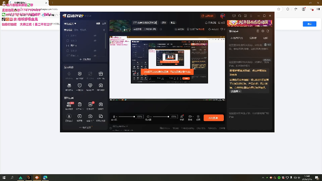
Task: Open the clipboard-check tool icon
Action: (80, 105)
